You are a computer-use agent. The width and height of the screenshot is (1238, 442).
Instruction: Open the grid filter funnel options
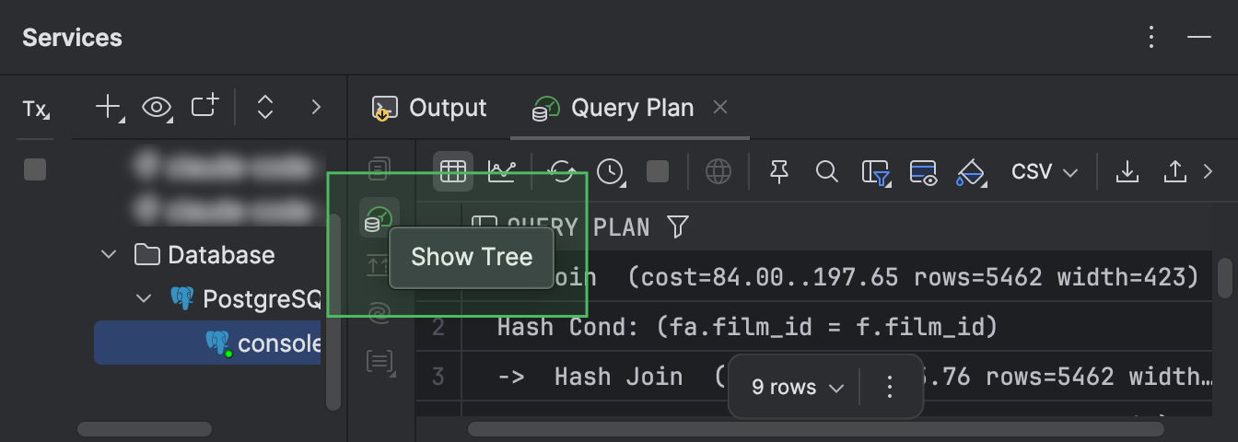(876, 172)
